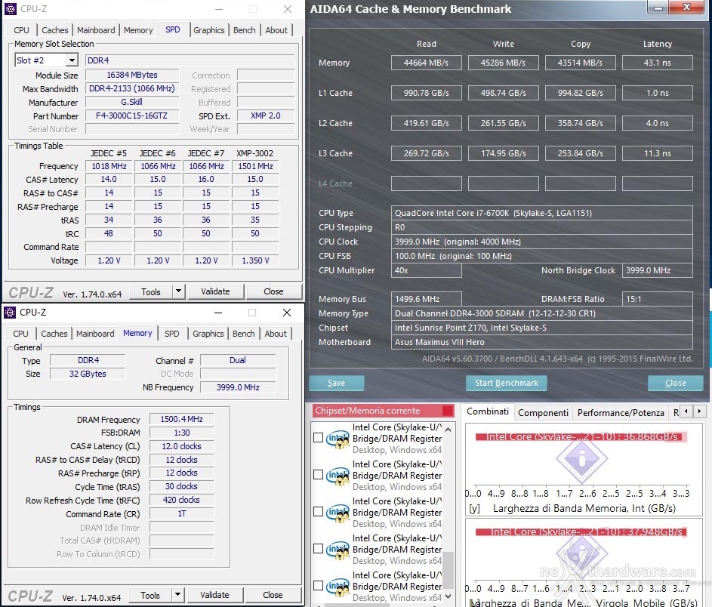712x607 pixels.
Task: Tick the third checkbox in the Chipset list
Action: point(319,512)
